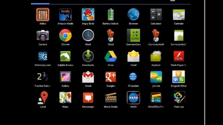The height and width of the screenshot is (125, 223).
Task: Open the Gallery app
Action: [65, 77]
